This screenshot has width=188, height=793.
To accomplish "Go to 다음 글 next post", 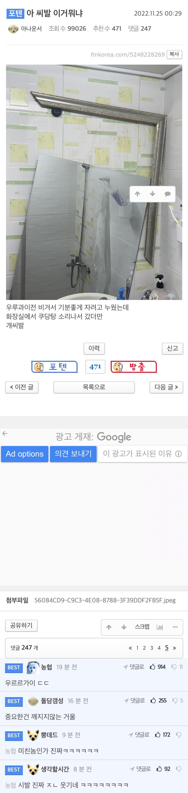I will 166,387.
